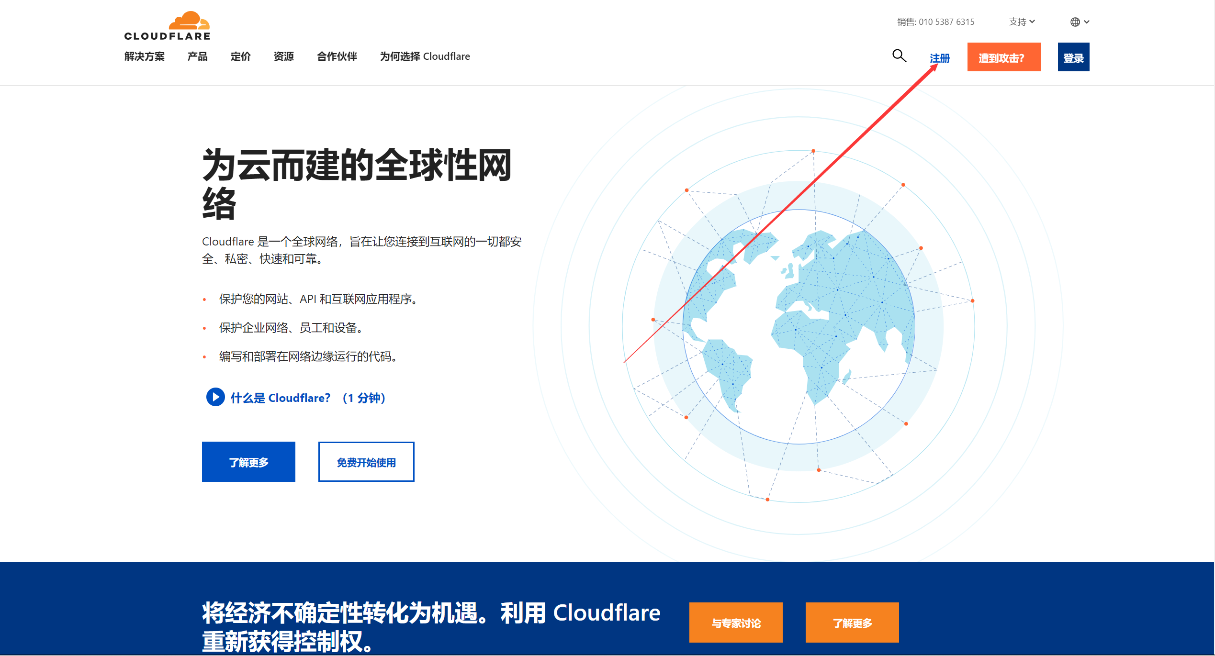The image size is (1215, 656).
Task: Click the 遭到攻击? button
Action: point(1004,57)
